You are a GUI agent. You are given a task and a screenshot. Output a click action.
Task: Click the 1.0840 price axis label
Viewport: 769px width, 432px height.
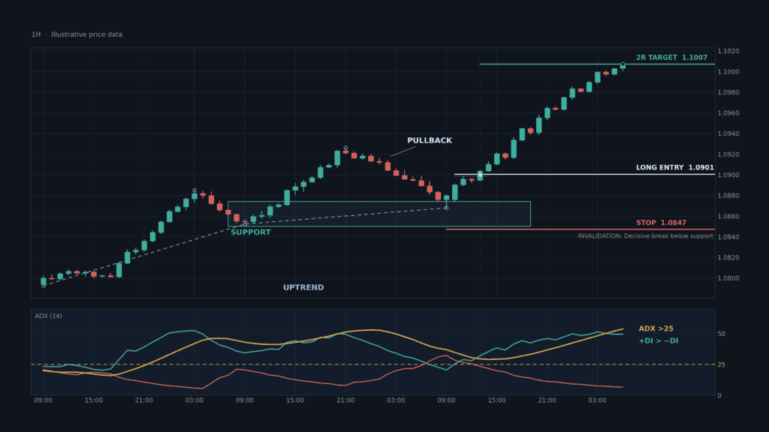tap(728, 237)
